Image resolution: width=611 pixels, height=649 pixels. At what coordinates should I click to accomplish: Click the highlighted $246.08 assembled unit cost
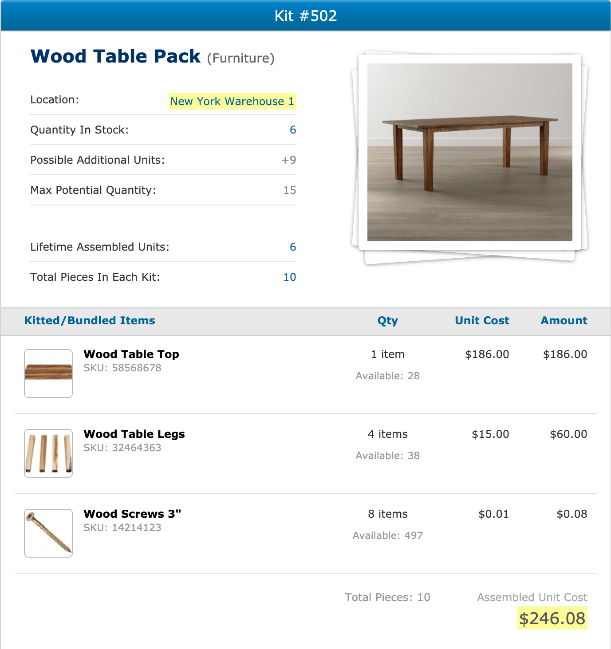click(552, 618)
